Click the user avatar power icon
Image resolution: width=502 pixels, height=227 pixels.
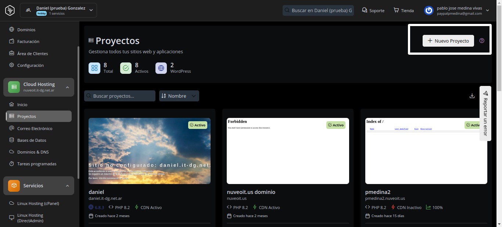tap(429, 10)
